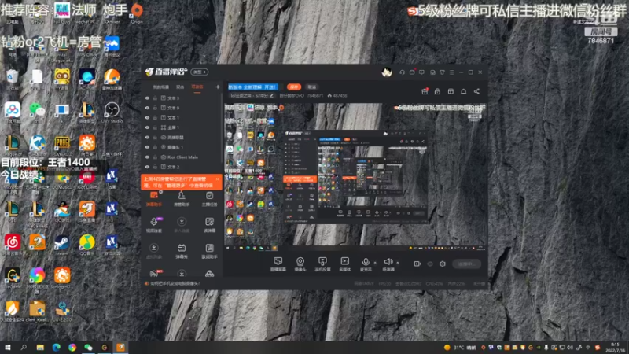Toggle the preview eye icon in bottom bar
This screenshot has width=629, height=354.
click(x=430, y=264)
